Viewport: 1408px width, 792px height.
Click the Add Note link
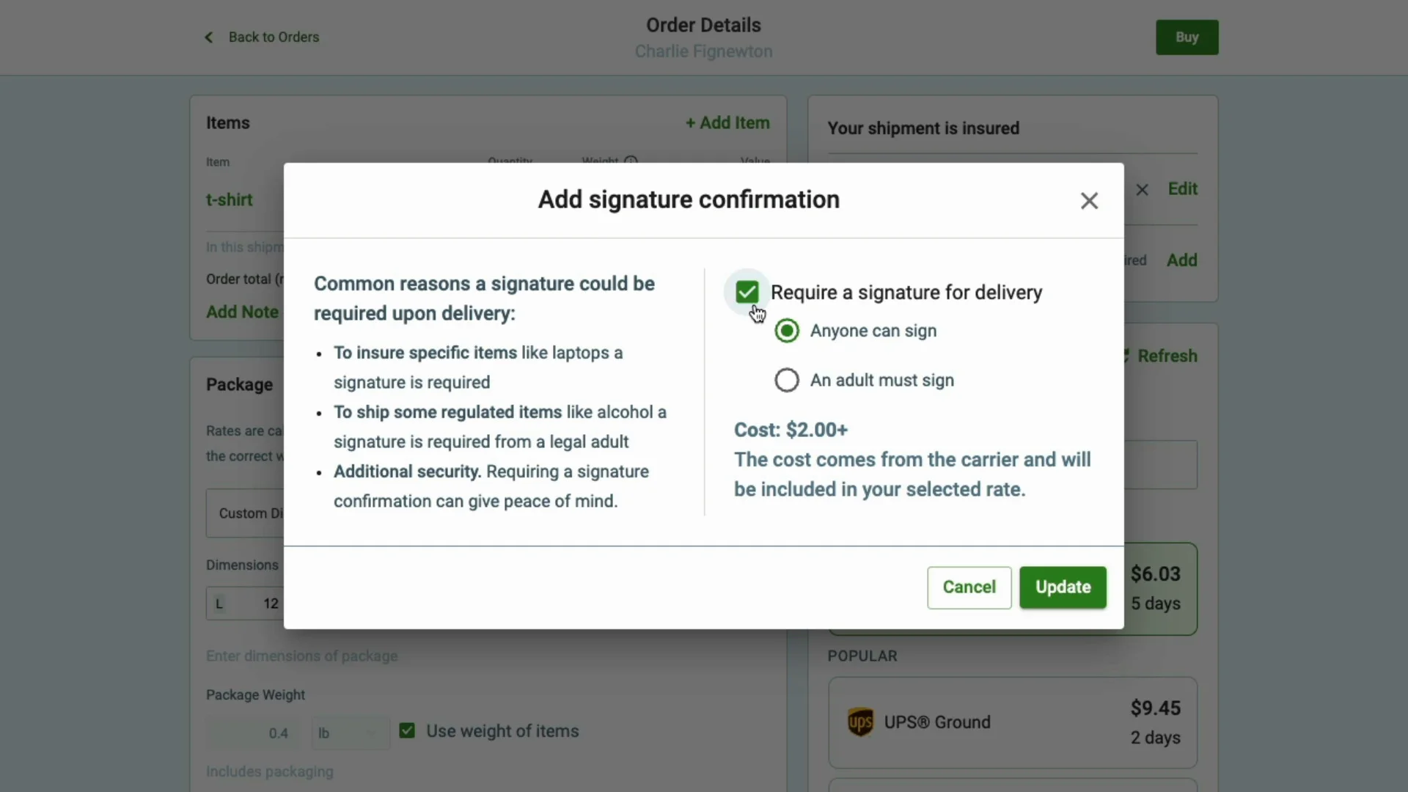tap(242, 312)
